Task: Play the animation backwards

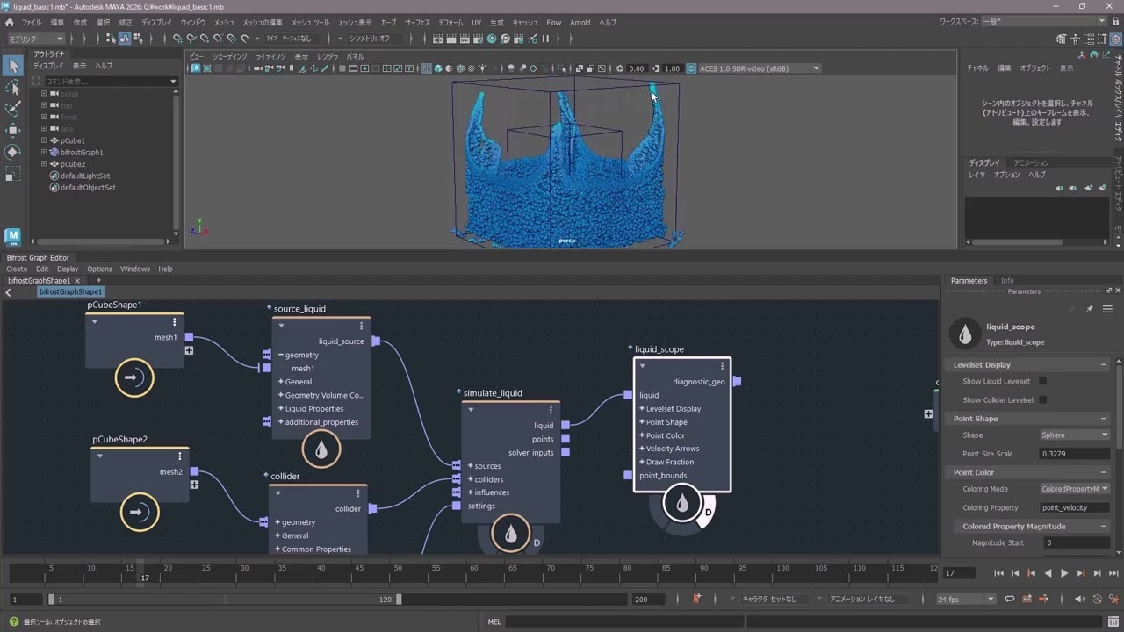Action: 1048,573
